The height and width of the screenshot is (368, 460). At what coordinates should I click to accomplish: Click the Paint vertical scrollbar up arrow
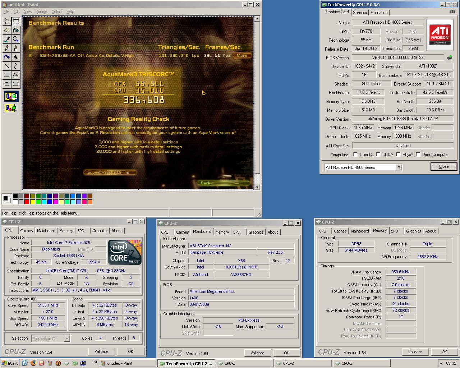coord(257,18)
